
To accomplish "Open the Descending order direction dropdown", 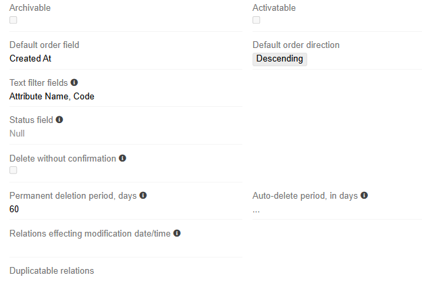I will point(280,59).
